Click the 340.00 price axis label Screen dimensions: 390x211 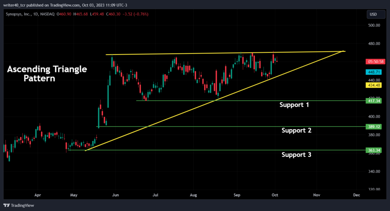374,171
